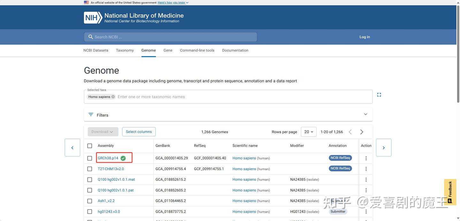Click the right carousel arrow button
Screen dimensions: 460x221
(383, 148)
